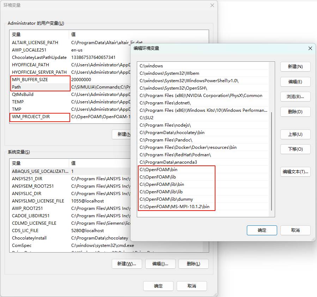Viewport: 317px width, 297px height.
Task: Confirm with 确定 in edit variable dialog
Action: [262, 230]
